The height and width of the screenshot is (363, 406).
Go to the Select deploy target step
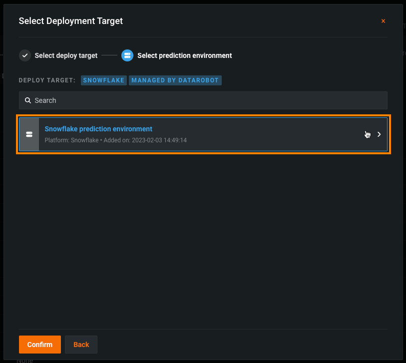point(66,55)
